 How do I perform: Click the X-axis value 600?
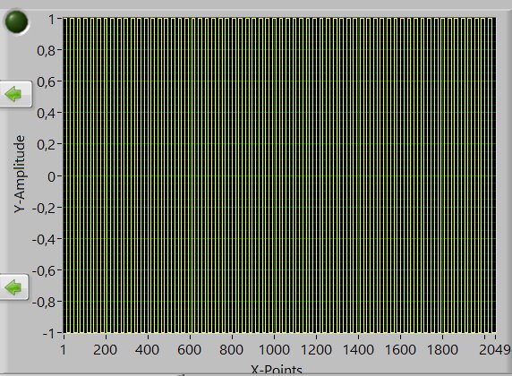click(190, 350)
